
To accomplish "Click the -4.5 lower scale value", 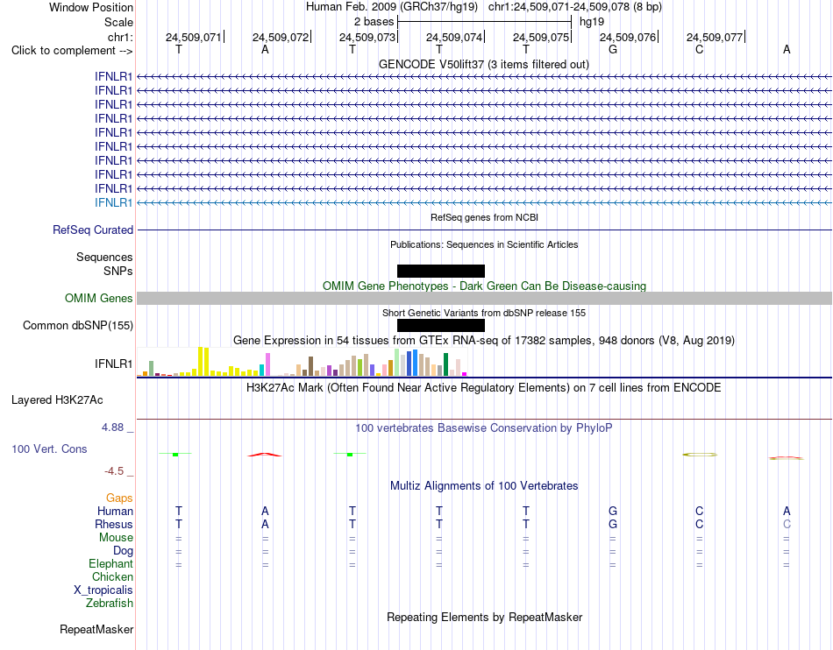I will click(114, 471).
